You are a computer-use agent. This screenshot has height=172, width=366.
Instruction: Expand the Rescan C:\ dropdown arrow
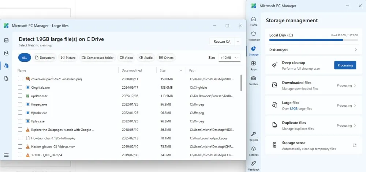[238, 42]
